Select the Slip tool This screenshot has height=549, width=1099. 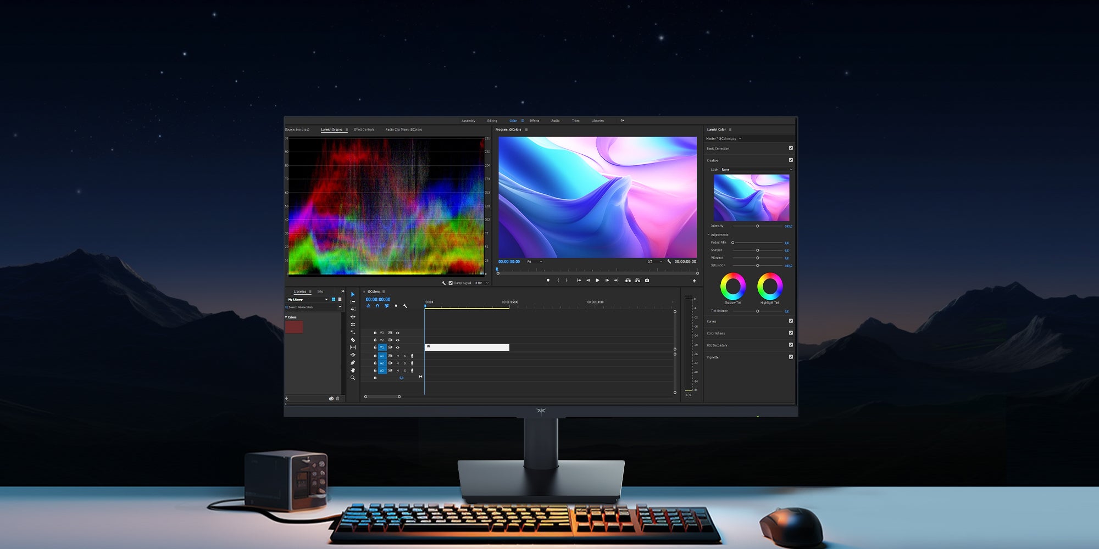tap(353, 348)
